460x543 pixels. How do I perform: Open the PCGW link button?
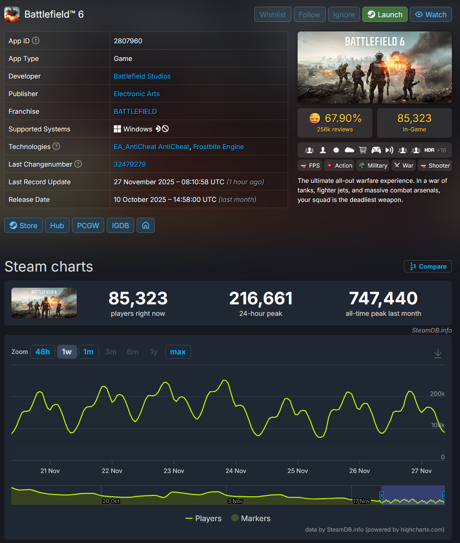[x=88, y=225]
